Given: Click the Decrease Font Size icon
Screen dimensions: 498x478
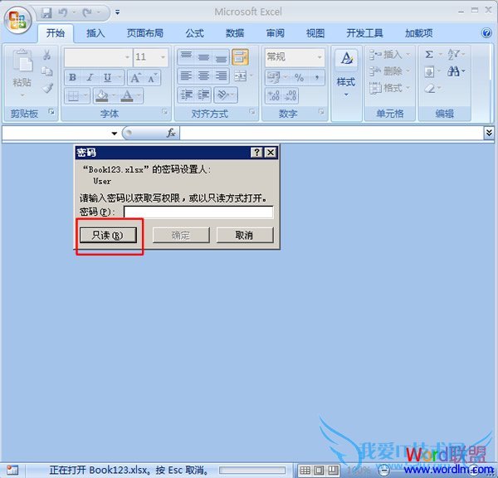Looking at the screenshot, I should (152, 77).
